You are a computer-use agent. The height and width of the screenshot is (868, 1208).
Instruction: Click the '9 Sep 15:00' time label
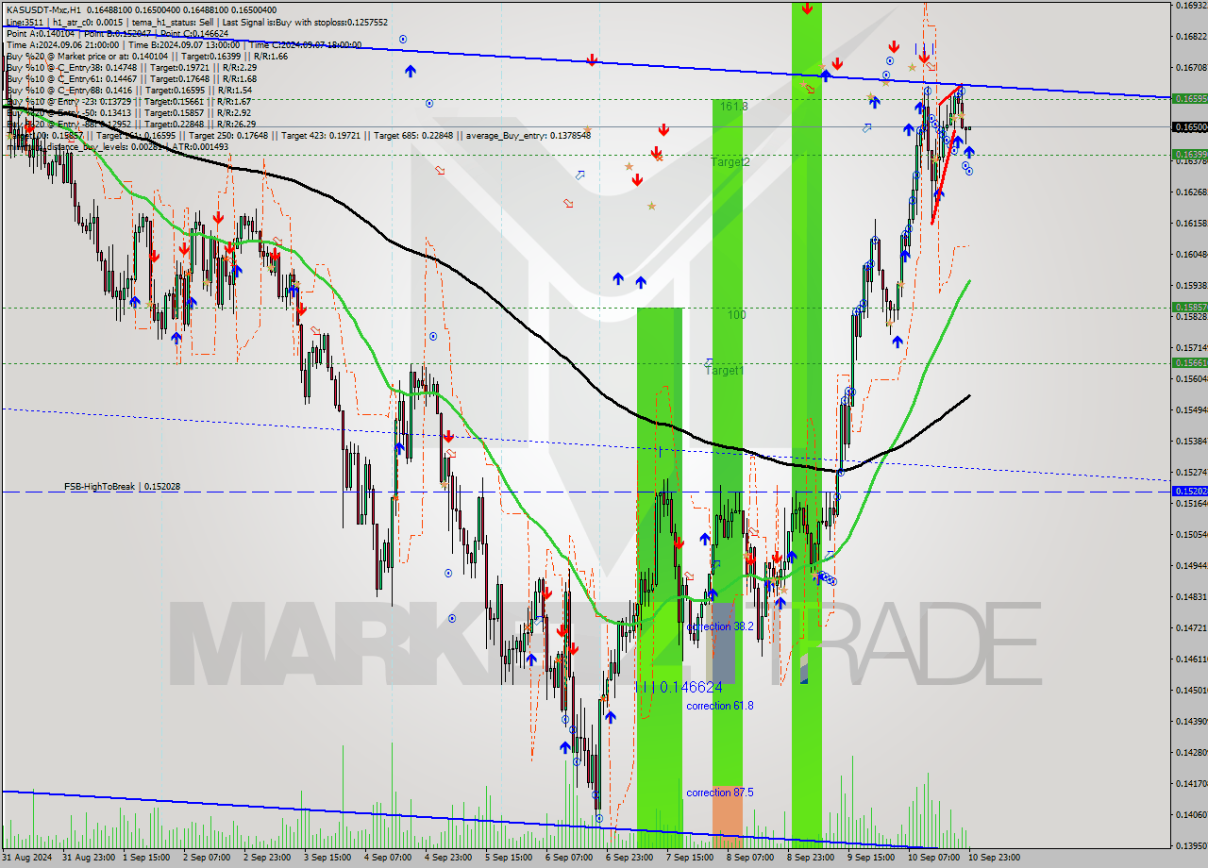[x=871, y=858]
